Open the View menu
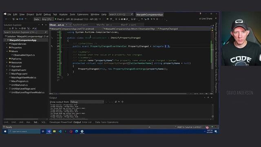Screen dimensions: 261x147 (x=22, y=15)
